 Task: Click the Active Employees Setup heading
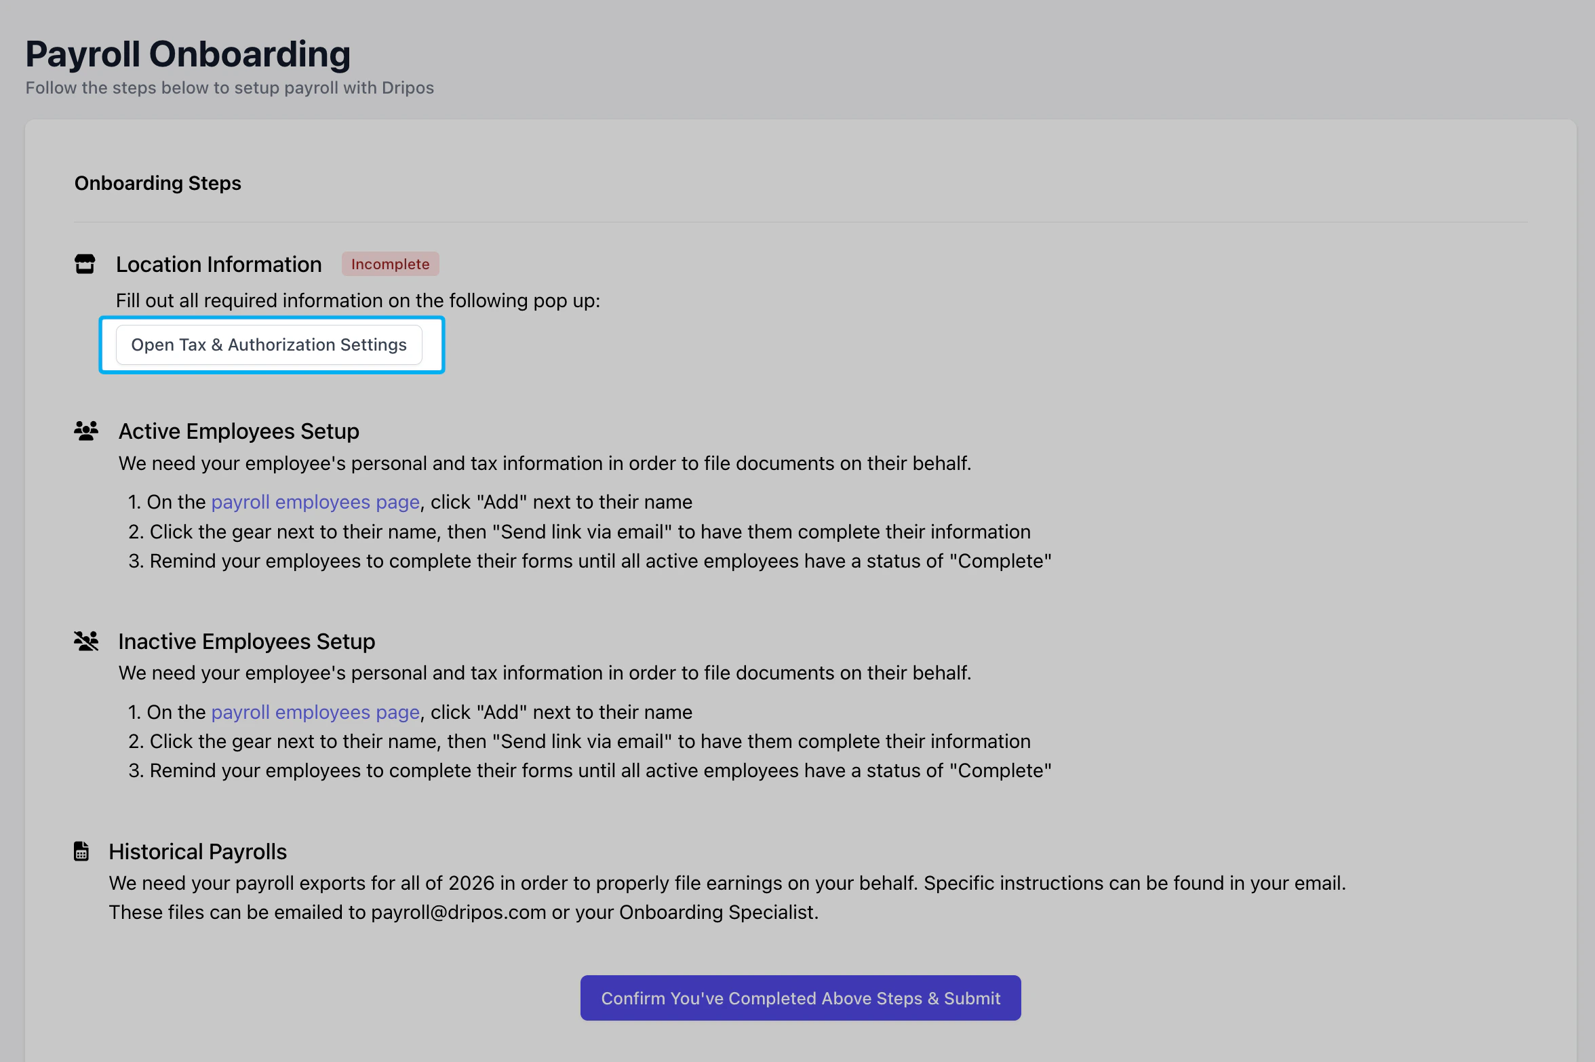[239, 431]
